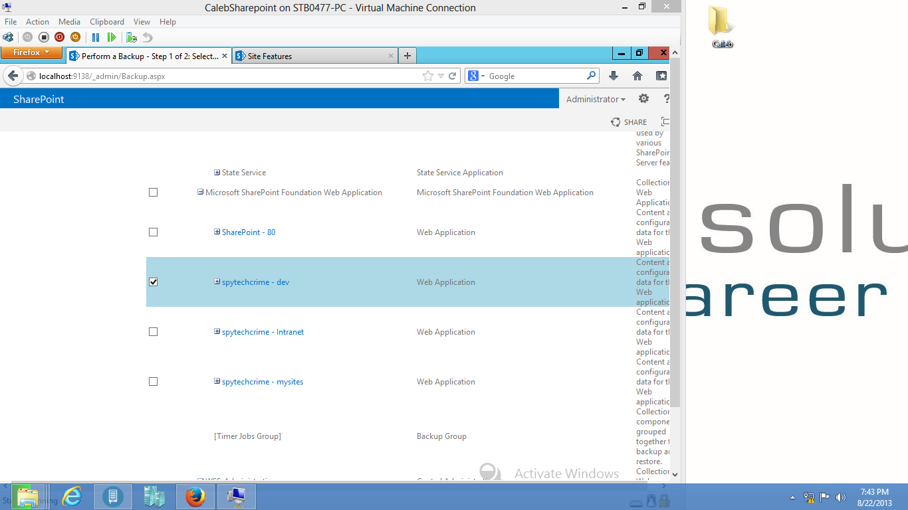Open the Virtual Machine Connection taskbar icon
Viewport: 908px width, 510px height.
tap(237, 497)
